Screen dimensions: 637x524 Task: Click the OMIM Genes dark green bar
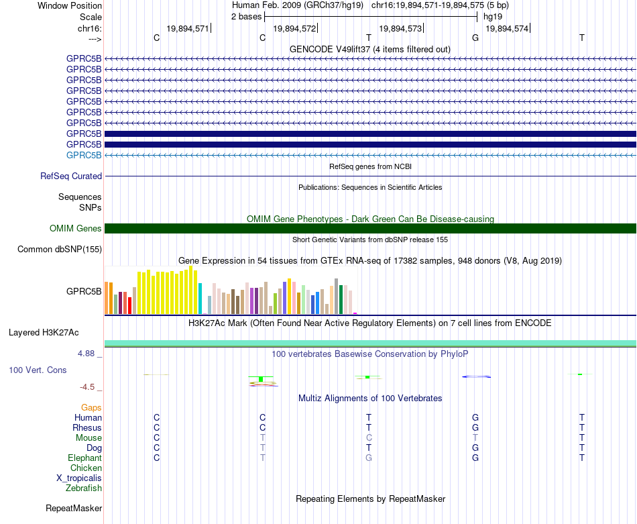point(370,229)
